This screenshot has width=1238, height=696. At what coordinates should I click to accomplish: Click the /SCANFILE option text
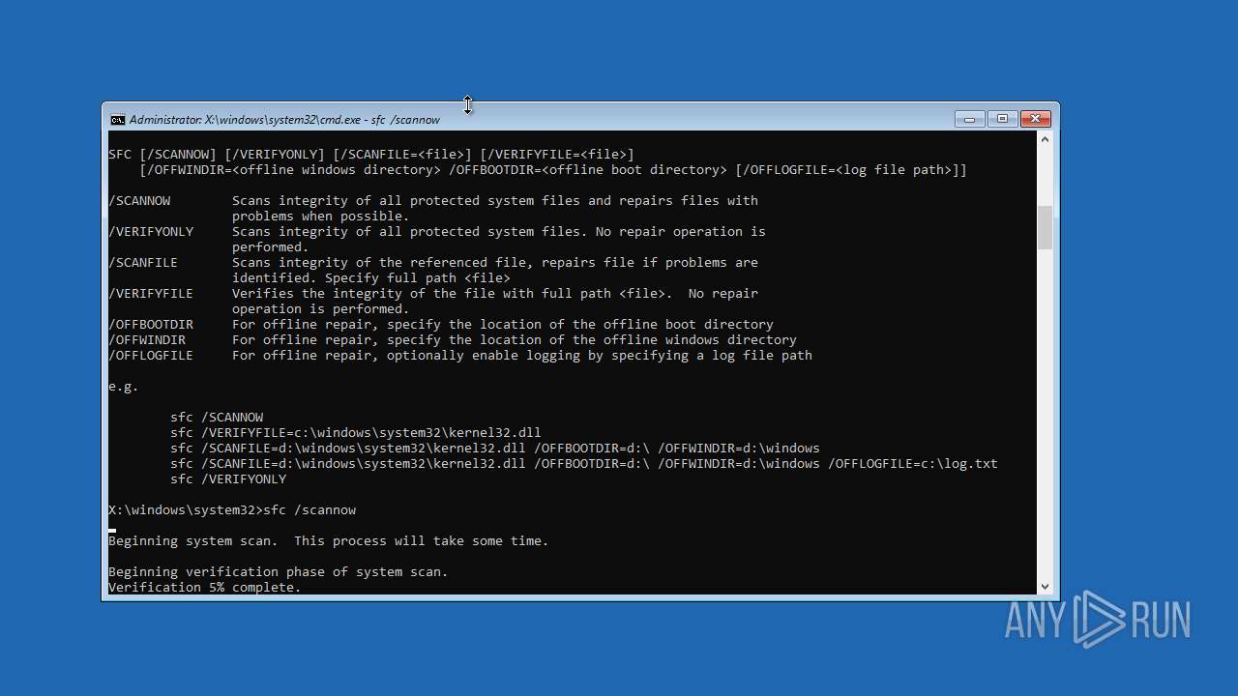(x=143, y=263)
